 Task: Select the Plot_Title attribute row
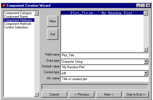102,13
